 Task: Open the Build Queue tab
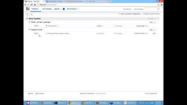click(x=72, y=9)
